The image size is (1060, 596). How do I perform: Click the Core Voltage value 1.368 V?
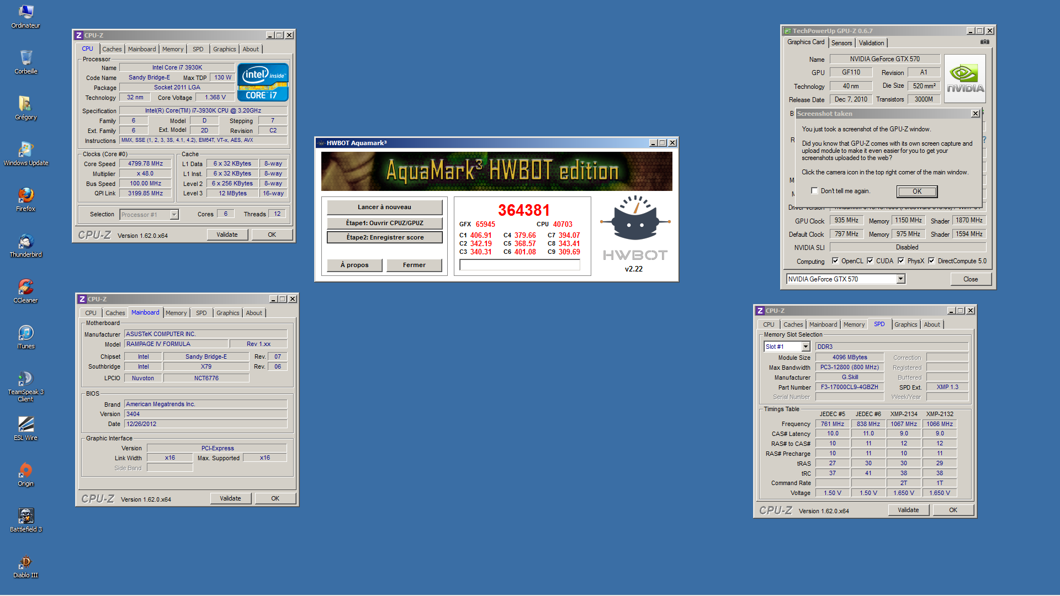point(215,98)
